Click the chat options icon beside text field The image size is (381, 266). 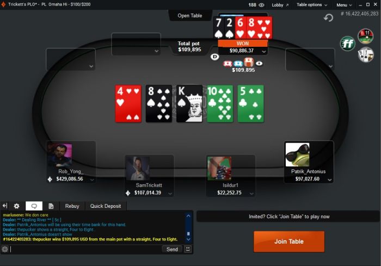(5, 249)
